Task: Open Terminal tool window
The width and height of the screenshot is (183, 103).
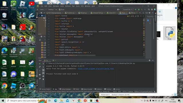Action: (x=108, y=89)
